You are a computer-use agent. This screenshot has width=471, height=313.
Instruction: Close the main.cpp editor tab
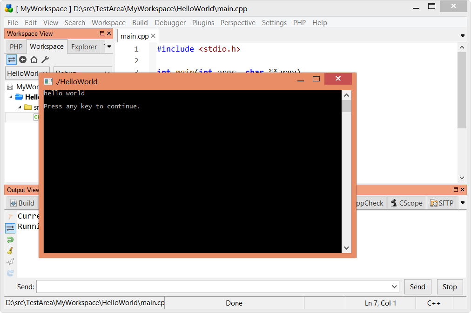point(153,36)
